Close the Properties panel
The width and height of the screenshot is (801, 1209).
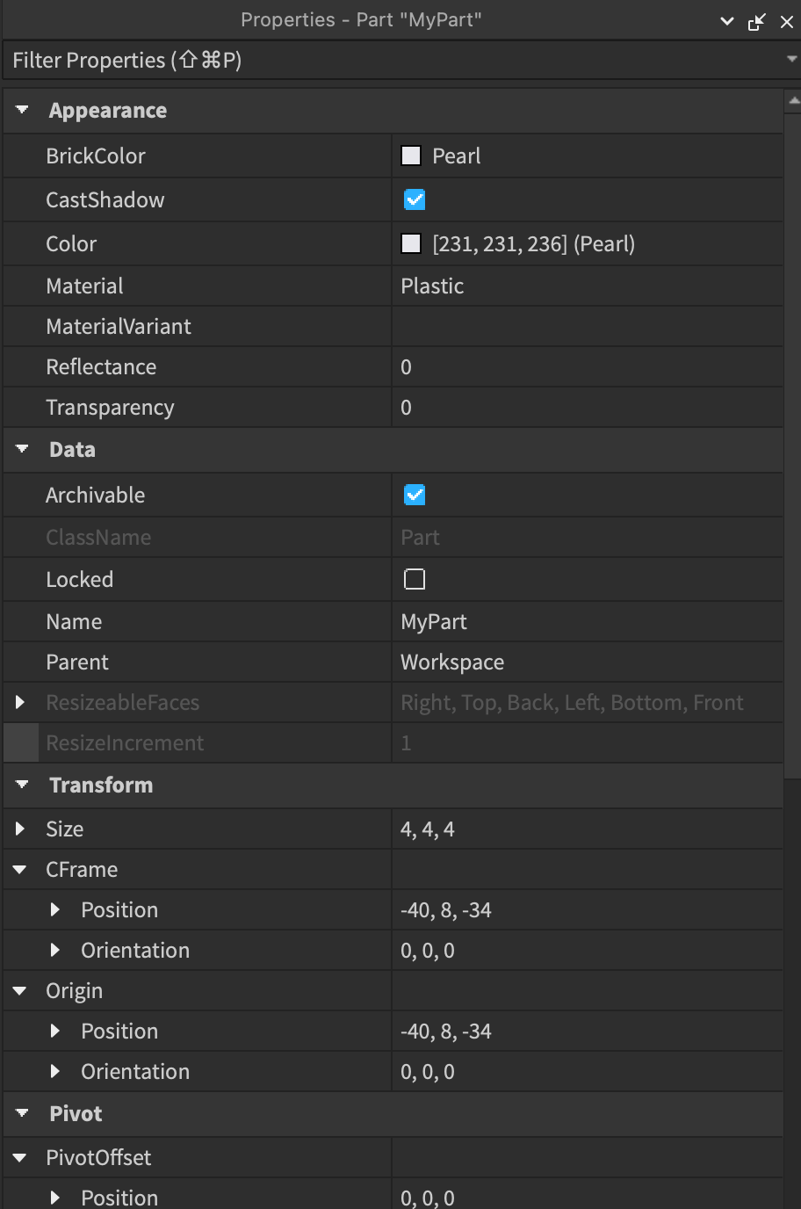[x=786, y=21]
